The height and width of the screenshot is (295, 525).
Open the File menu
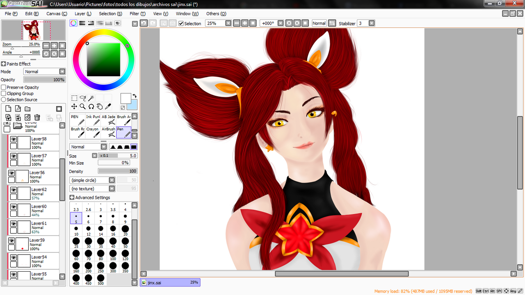[x=11, y=14]
